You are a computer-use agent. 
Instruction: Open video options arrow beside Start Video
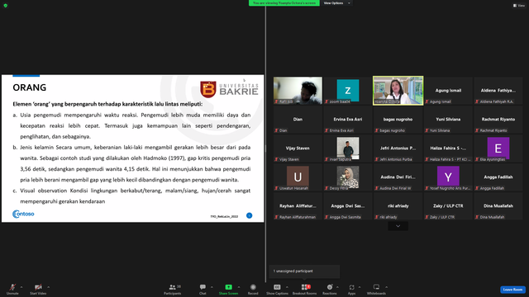(x=48, y=287)
